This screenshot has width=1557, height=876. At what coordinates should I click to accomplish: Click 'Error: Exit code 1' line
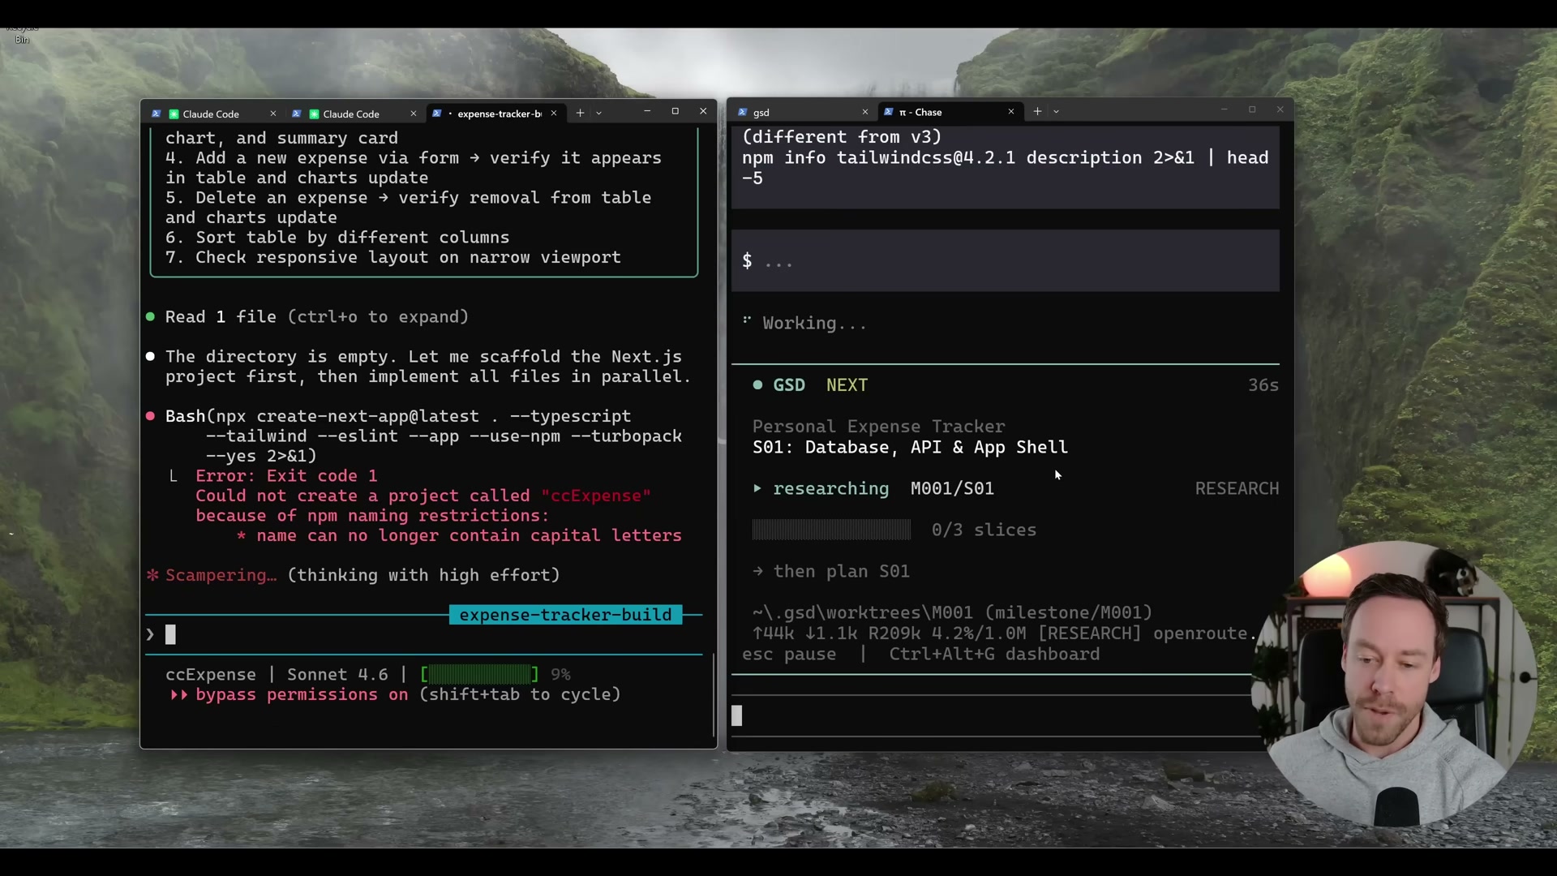click(x=286, y=476)
